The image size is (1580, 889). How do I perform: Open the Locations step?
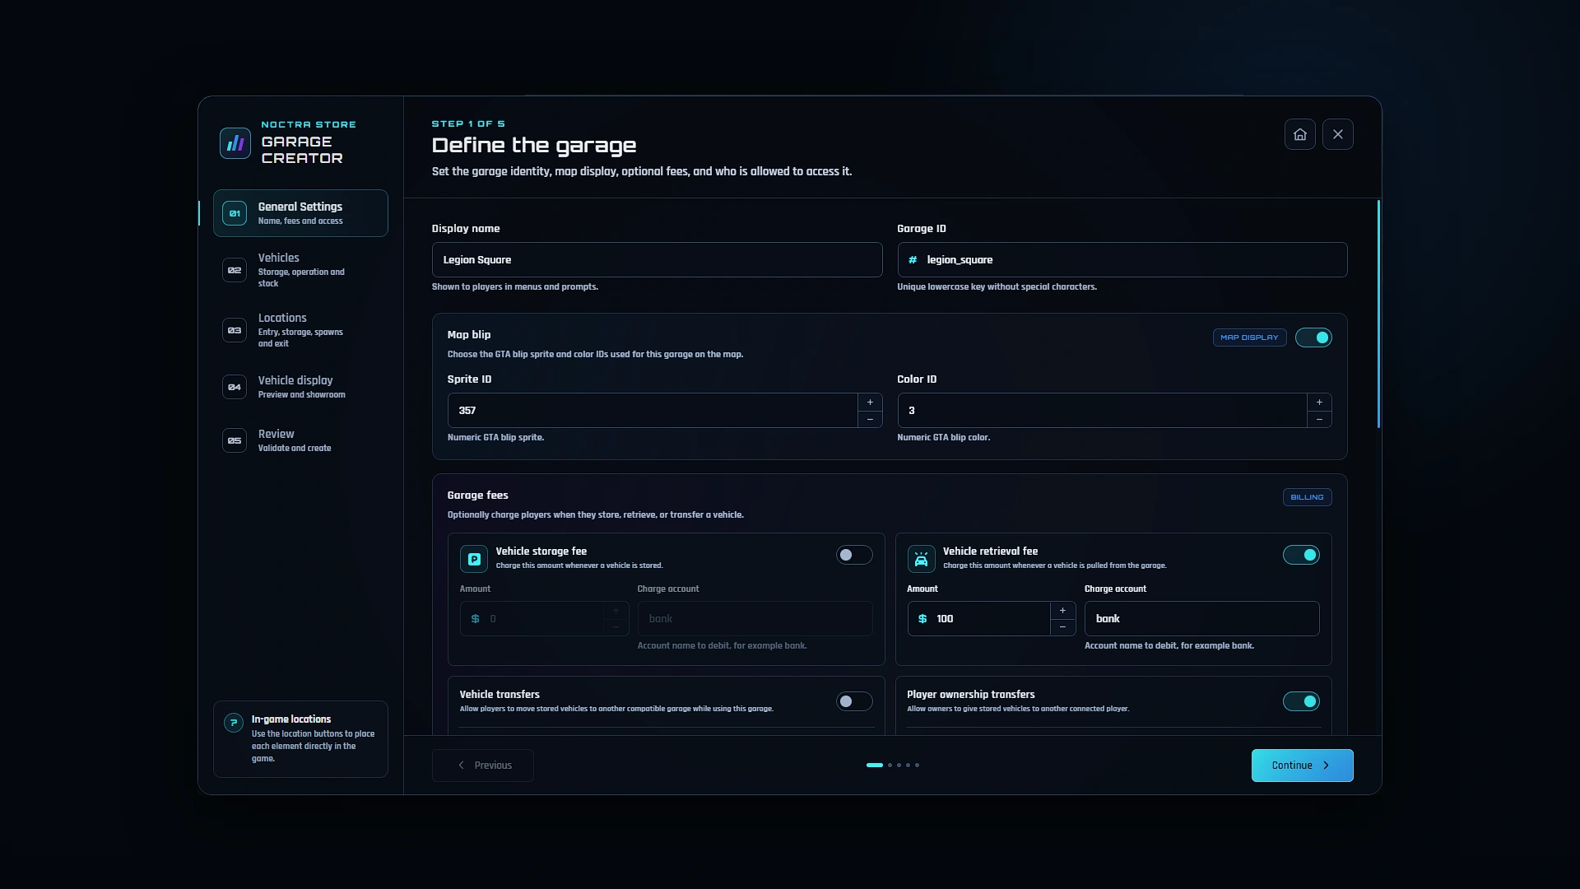pos(300,330)
